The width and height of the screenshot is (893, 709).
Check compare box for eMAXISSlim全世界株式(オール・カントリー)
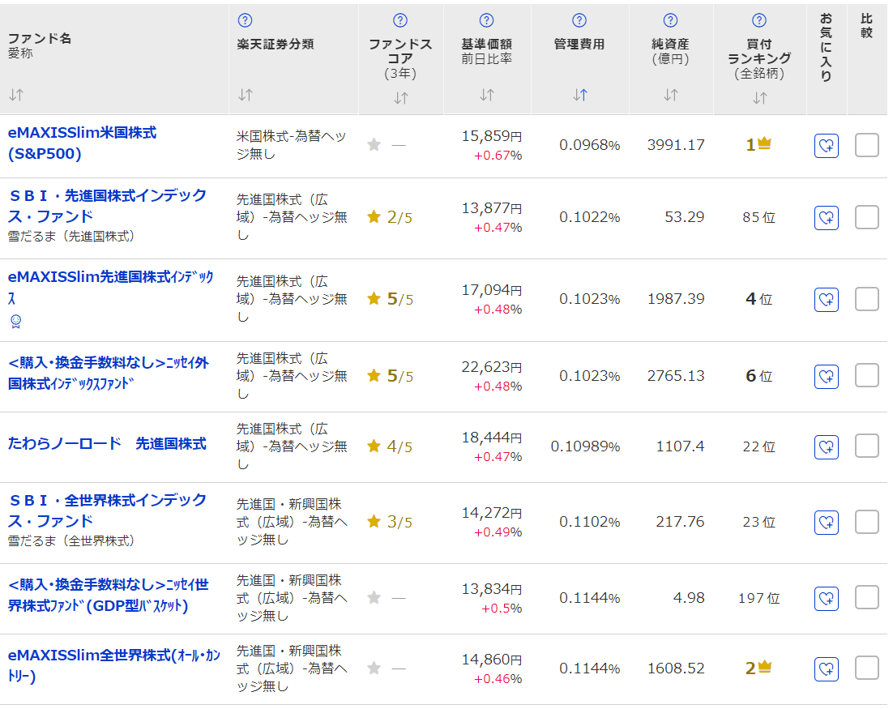pyautogui.click(x=867, y=668)
